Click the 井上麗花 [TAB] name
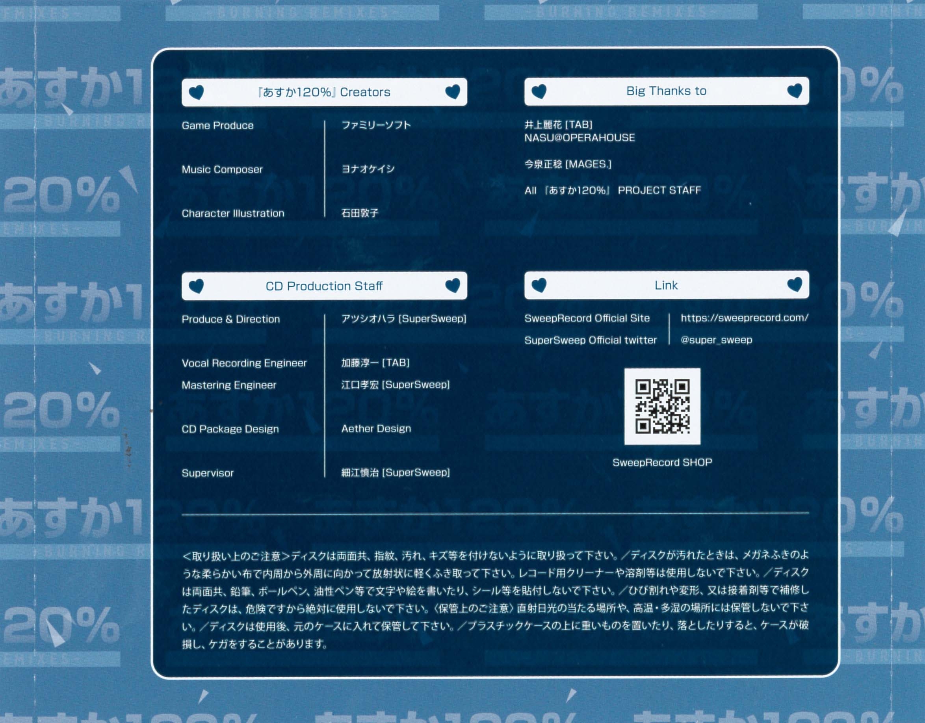925x723 pixels. point(558,125)
